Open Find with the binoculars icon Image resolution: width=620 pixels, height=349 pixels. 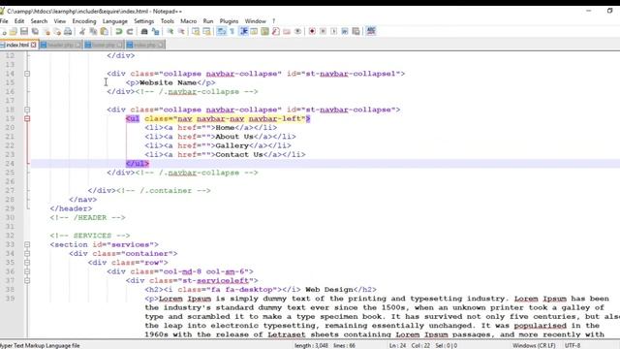pyautogui.click(x=144, y=31)
